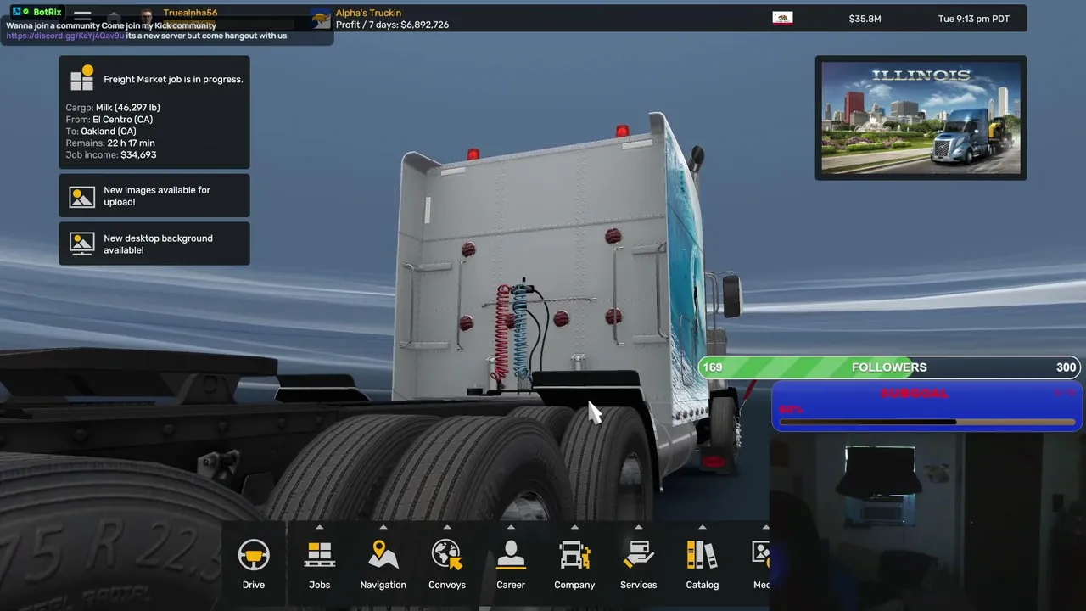
Task: Open the Illinois promotional thumbnail
Action: point(921,118)
